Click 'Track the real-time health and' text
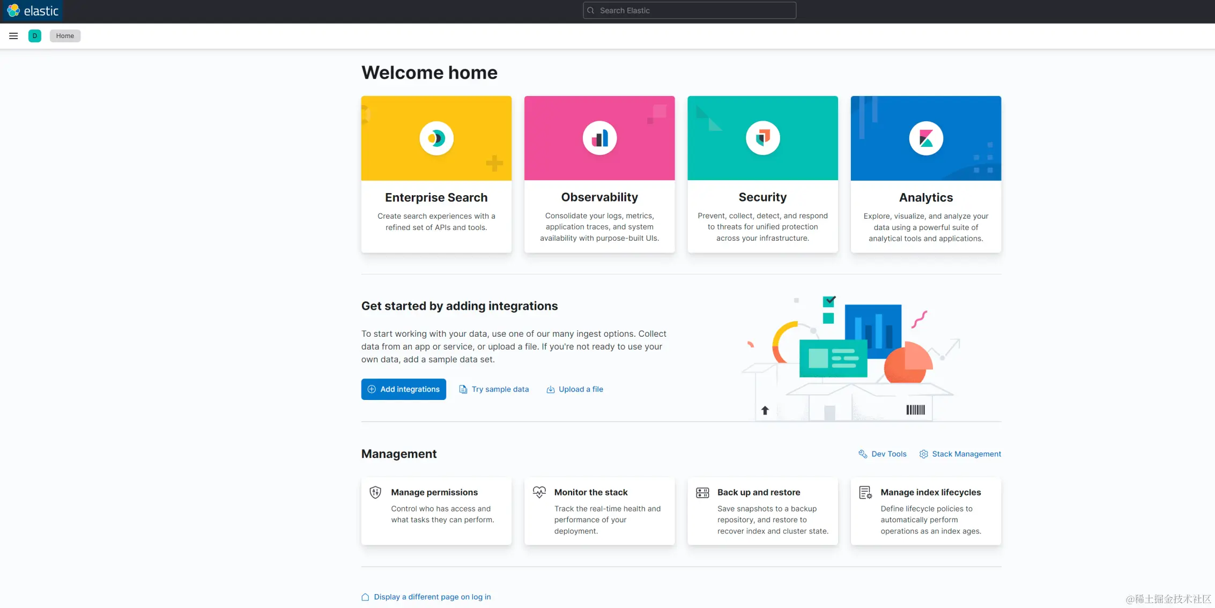This screenshot has height=608, width=1215. (607, 509)
